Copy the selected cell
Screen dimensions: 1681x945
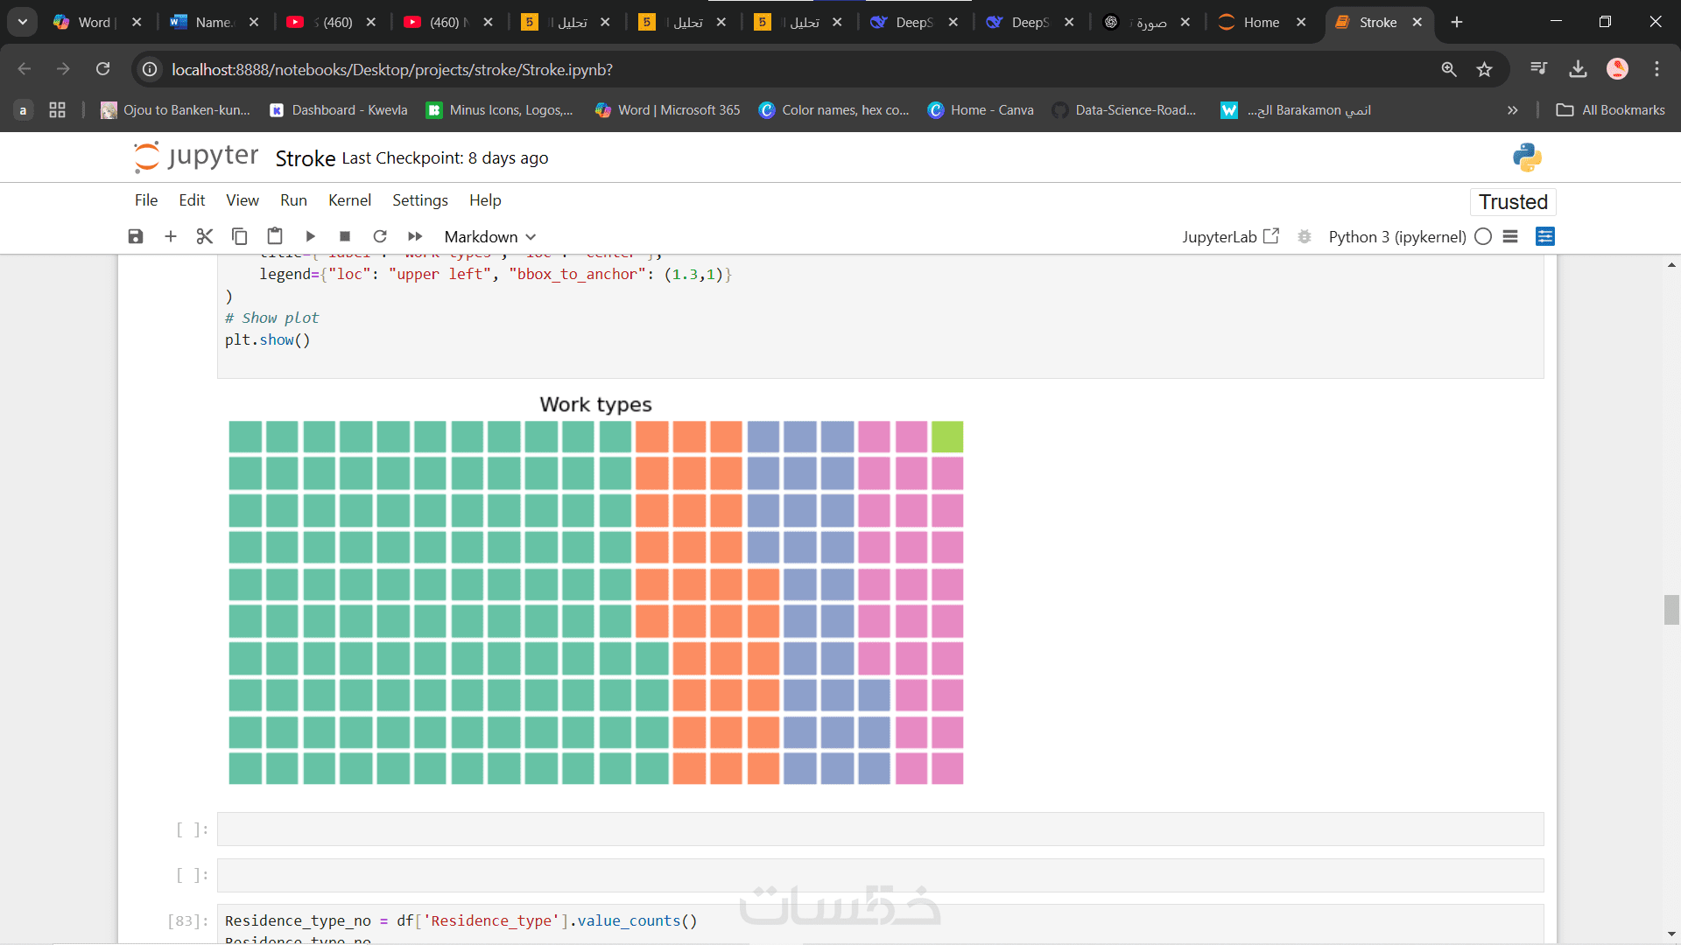pyautogui.click(x=239, y=236)
